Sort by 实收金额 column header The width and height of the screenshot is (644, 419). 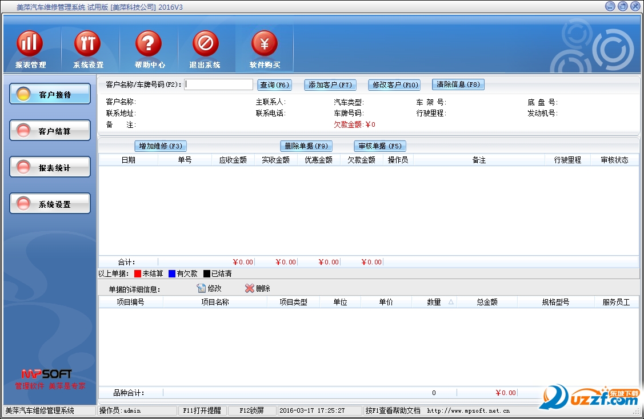(x=276, y=160)
